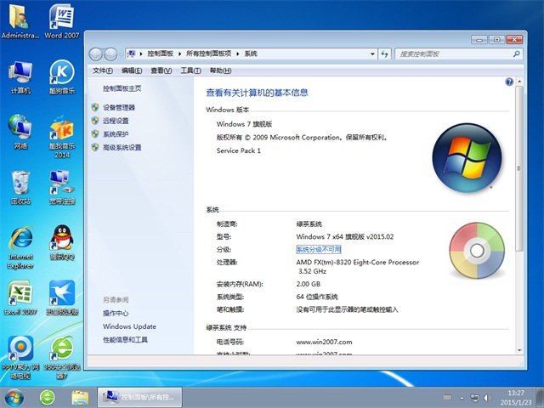The width and height of the screenshot is (544, 408).
Task: Click 控制面板 in the breadcrumb
Action: point(161,54)
